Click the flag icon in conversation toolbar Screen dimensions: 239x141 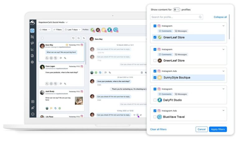[x=105, y=73]
